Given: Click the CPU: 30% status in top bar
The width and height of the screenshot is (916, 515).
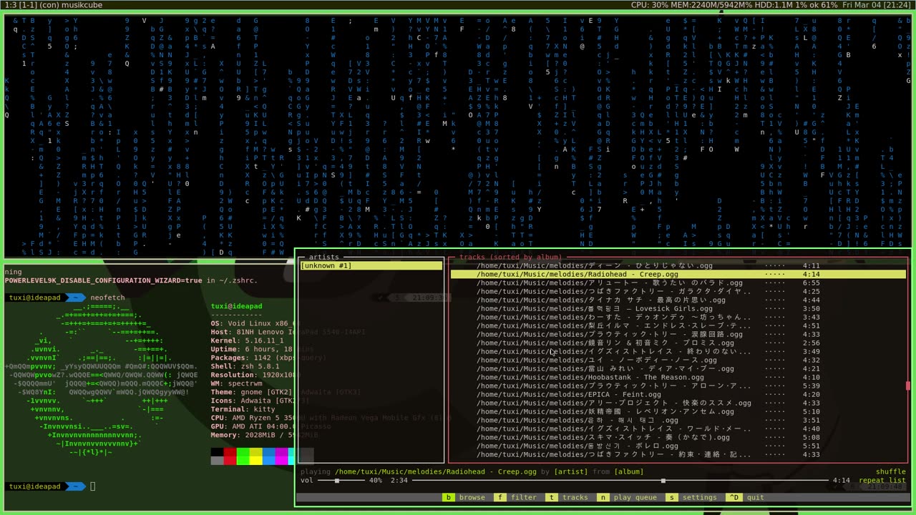Looking at the screenshot, I should (649, 5).
